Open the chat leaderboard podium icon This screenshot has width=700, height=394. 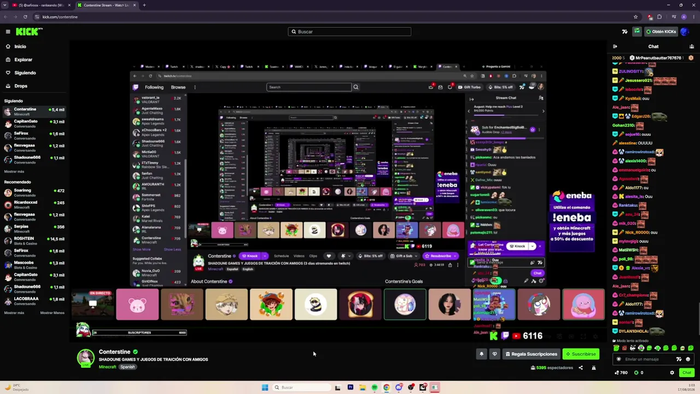pos(692,47)
